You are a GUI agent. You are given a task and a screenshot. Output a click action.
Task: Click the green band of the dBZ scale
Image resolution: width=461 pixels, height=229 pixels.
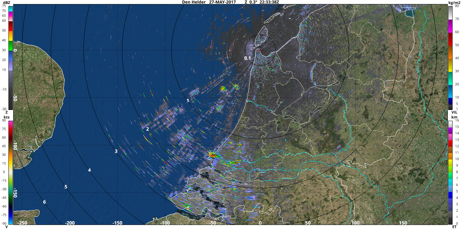[x=10, y=46]
